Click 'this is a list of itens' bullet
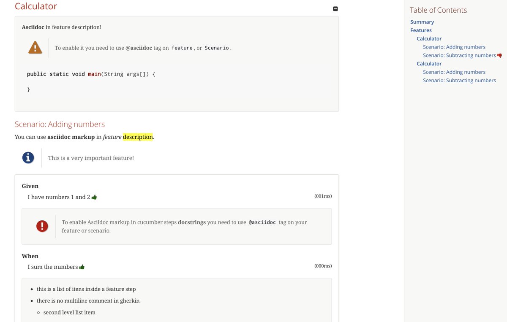507x322 pixels. point(86,289)
